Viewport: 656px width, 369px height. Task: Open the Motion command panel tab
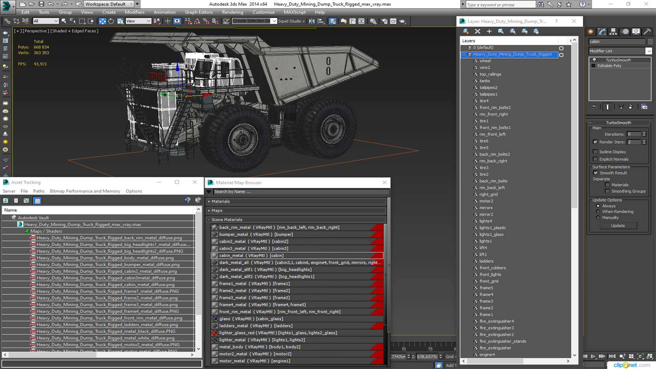coord(625,32)
